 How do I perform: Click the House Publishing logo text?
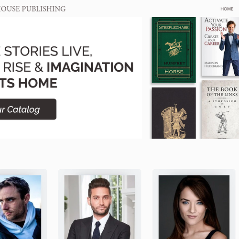tap(33, 9)
